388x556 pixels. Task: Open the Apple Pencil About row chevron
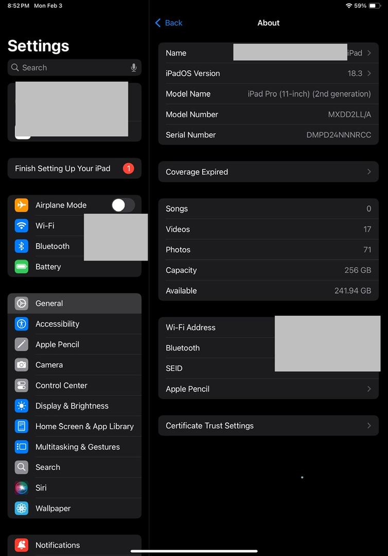(x=369, y=389)
